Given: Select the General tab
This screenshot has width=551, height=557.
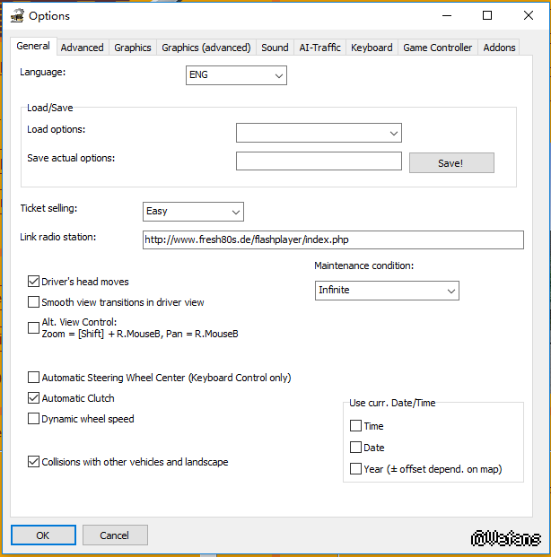Looking at the screenshot, I should click(x=33, y=46).
